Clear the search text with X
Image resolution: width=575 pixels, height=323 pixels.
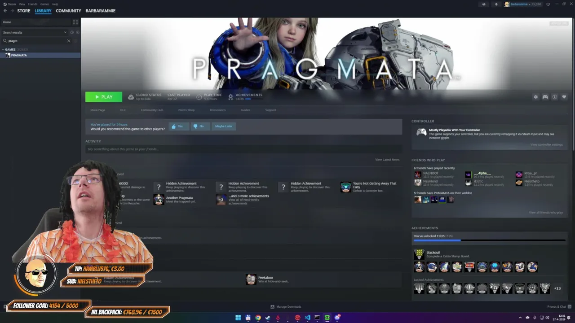tap(69, 41)
